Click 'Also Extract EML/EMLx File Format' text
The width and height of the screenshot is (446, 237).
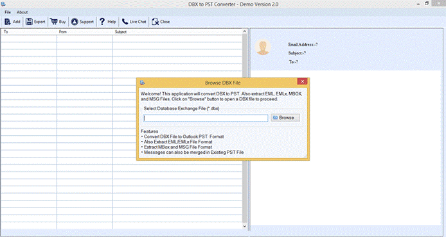pyautogui.click(x=178, y=142)
